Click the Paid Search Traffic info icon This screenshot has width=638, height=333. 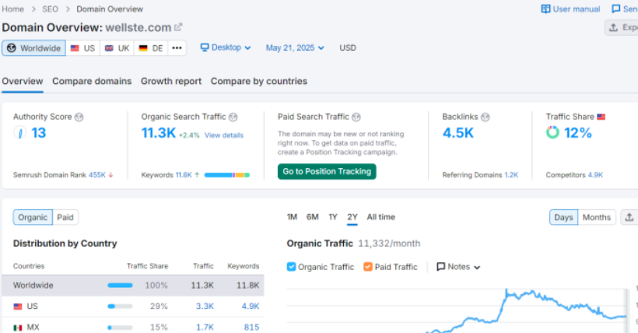356,117
